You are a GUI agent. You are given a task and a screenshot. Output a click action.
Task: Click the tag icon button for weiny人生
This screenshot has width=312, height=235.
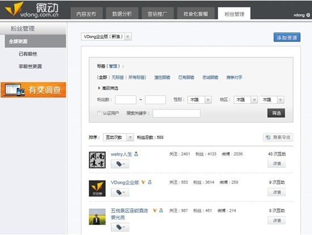[x=120, y=164]
